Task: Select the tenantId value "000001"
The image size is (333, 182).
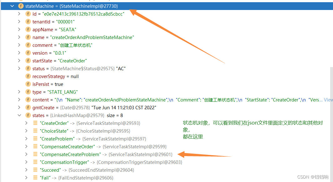Action: (65, 22)
